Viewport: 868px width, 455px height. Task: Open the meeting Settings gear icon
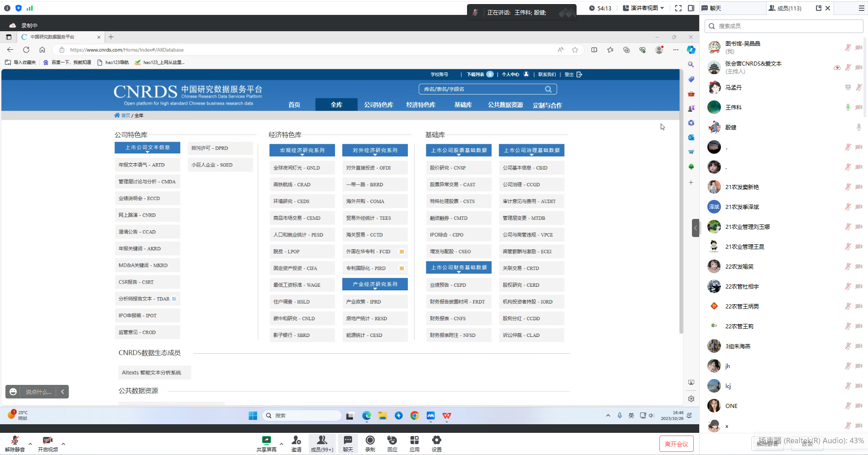click(436, 444)
